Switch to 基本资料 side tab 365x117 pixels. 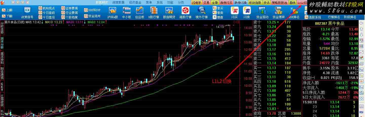pyautogui.click(x=2, y=58)
